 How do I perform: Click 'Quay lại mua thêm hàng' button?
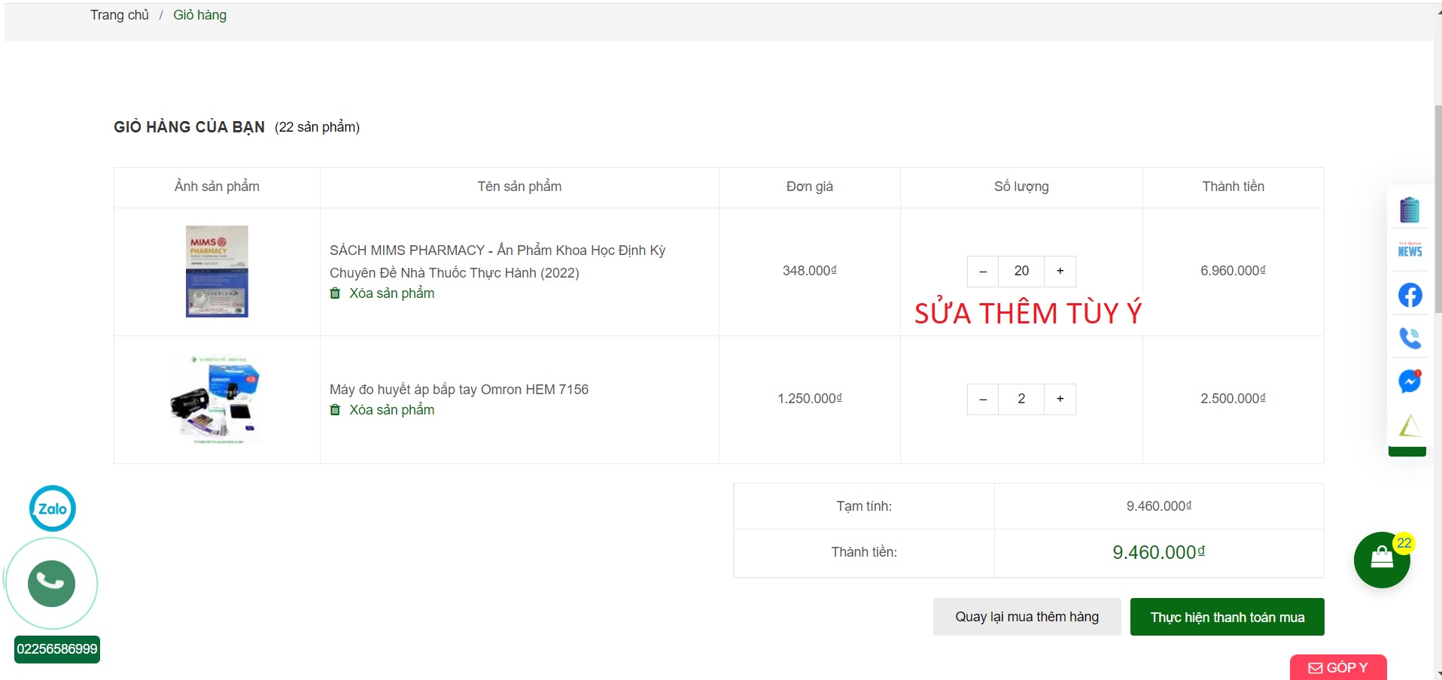(x=1027, y=617)
